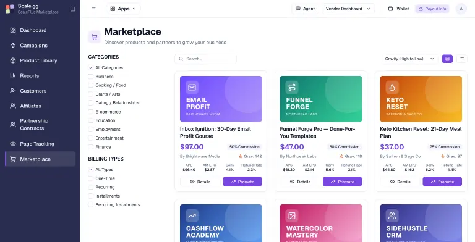Open the Keto Reset card banner
The height and width of the screenshot is (242, 475).
coord(421,99)
